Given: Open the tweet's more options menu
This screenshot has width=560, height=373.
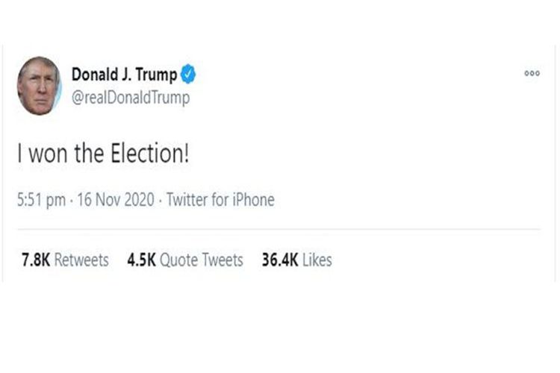Looking at the screenshot, I should (532, 73).
